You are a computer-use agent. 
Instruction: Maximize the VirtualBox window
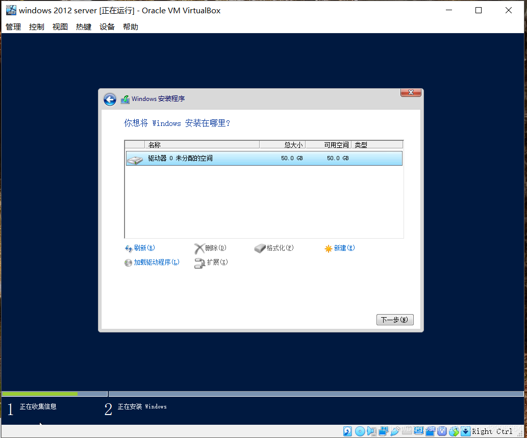click(479, 10)
